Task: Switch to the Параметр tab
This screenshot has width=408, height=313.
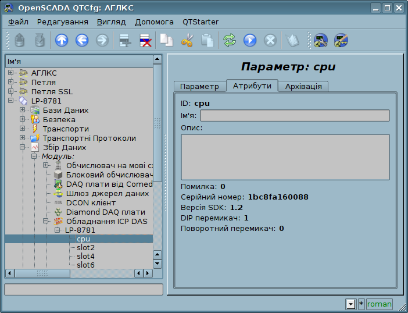Action: [x=199, y=86]
